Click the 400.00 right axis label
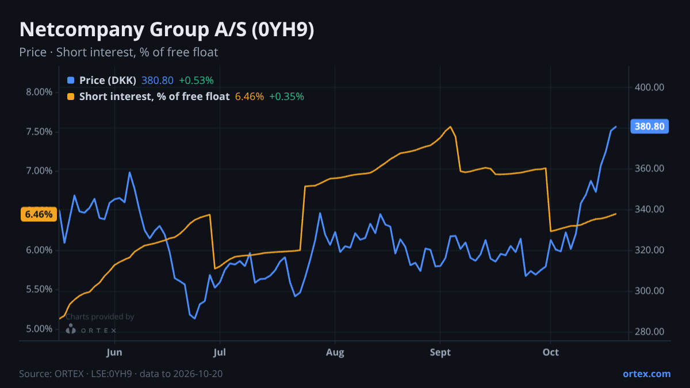This screenshot has width=690, height=388. [x=650, y=87]
